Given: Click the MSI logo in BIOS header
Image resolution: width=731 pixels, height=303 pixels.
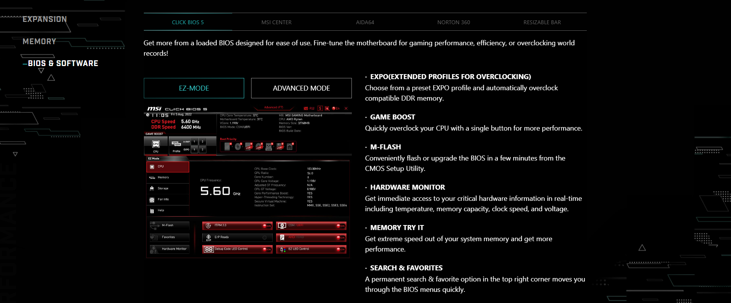Looking at the screenshot, I should pos(154,109).
